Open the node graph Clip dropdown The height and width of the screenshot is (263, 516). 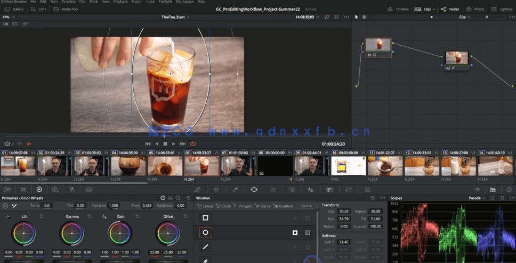[465, 17]
